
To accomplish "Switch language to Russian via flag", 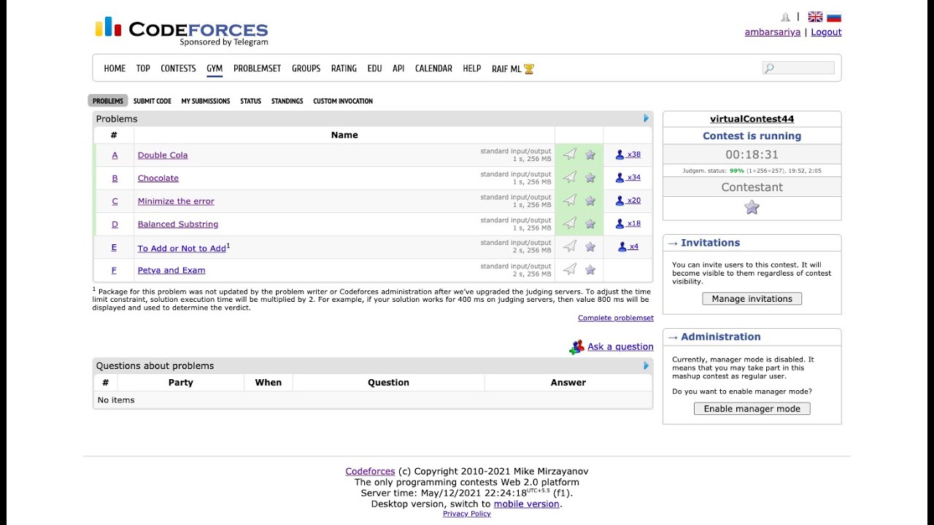I will (x=833, y=17).
